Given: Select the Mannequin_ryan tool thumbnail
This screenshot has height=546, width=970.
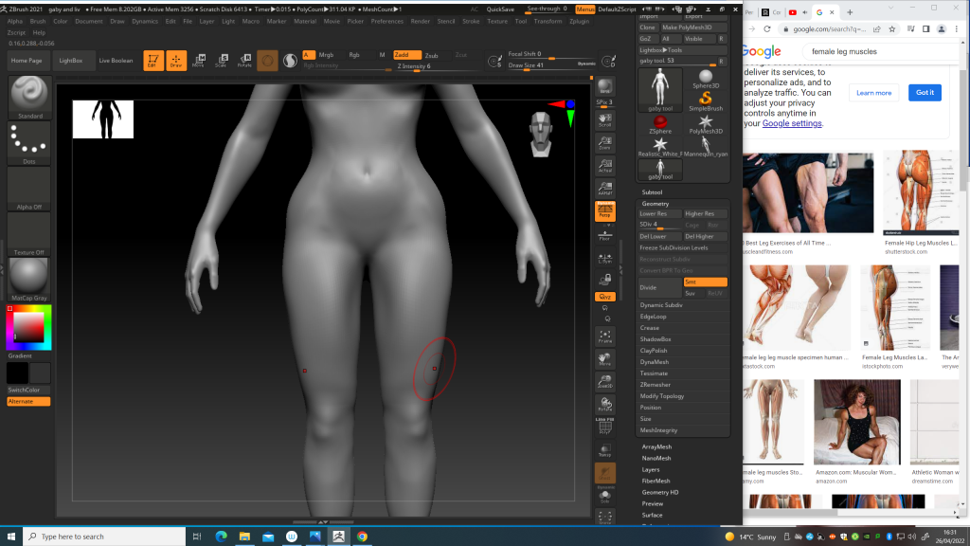Looking at the screenshot, I should point(706,147).
